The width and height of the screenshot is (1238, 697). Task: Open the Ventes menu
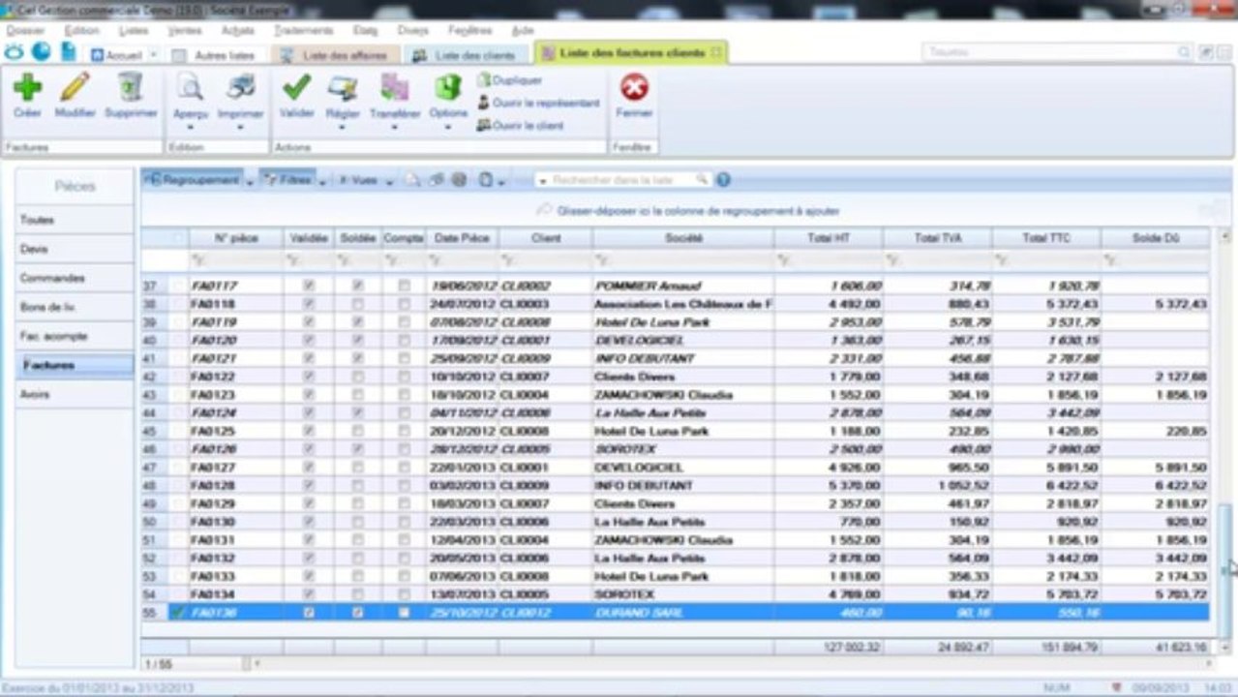point(184,30)
